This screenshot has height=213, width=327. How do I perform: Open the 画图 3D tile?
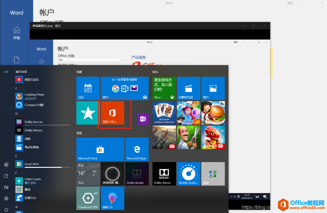pos(112,198)
